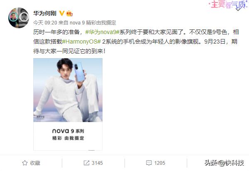The height and width of the screenshot is (171, 249).
Task: Click the 头条@快科技 watermark
Action: click(224, 163)
